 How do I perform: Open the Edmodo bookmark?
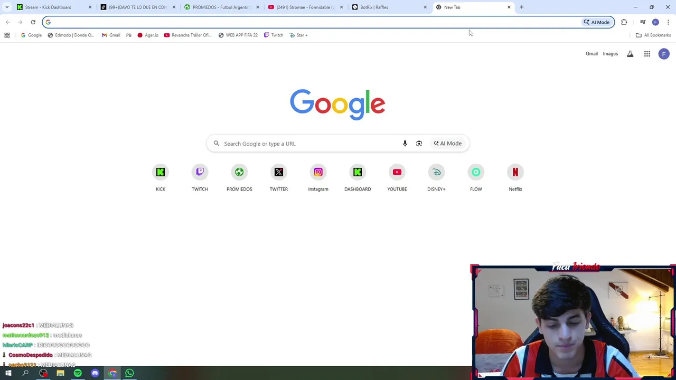pyautogui.click(x=71, y=35)
